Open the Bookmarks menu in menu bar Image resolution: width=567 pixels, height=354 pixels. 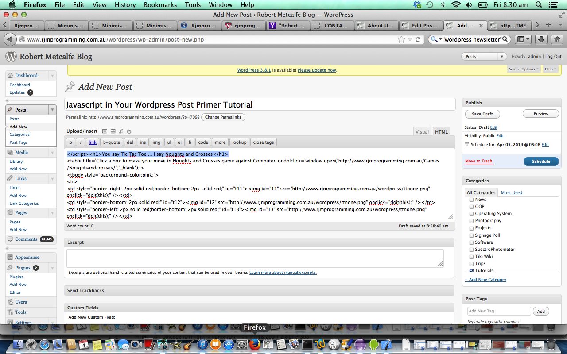160,5
